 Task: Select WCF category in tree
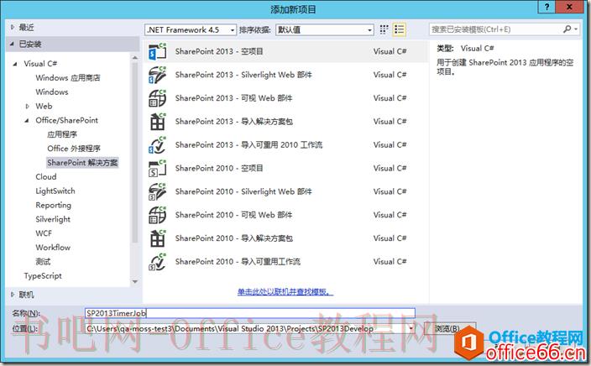(44, 233)
